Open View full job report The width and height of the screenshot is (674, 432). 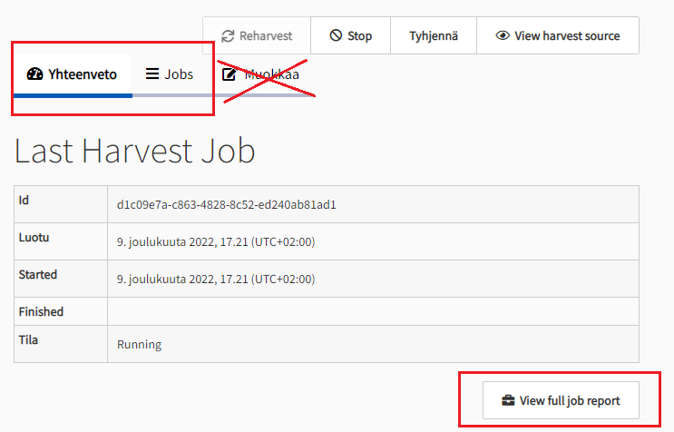(x=560, y=400)
